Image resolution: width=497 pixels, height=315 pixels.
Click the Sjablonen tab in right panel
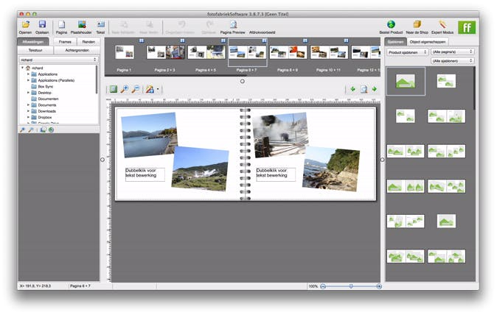click(395, 42)
